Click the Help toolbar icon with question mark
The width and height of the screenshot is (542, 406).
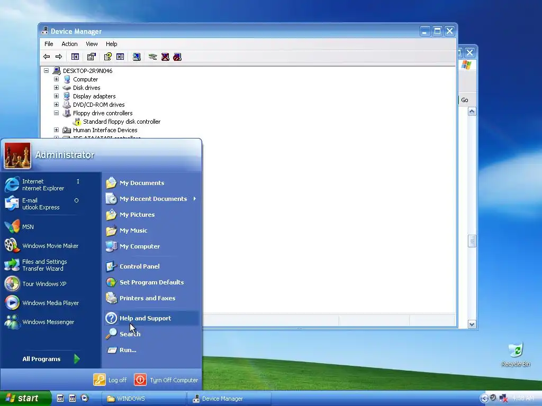point(108,57)
